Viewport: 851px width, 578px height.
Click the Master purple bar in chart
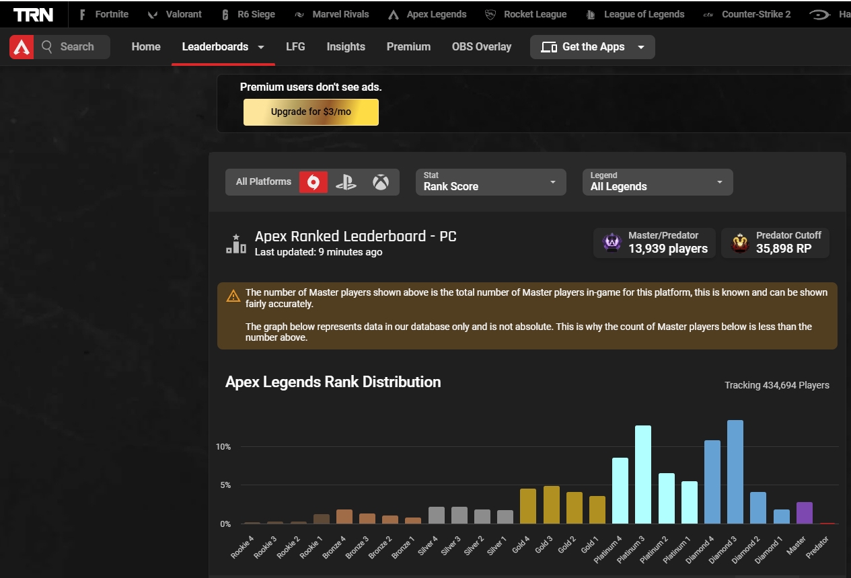805,513
